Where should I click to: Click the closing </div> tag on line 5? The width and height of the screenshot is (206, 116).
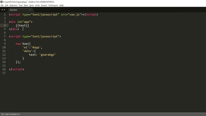14,29
